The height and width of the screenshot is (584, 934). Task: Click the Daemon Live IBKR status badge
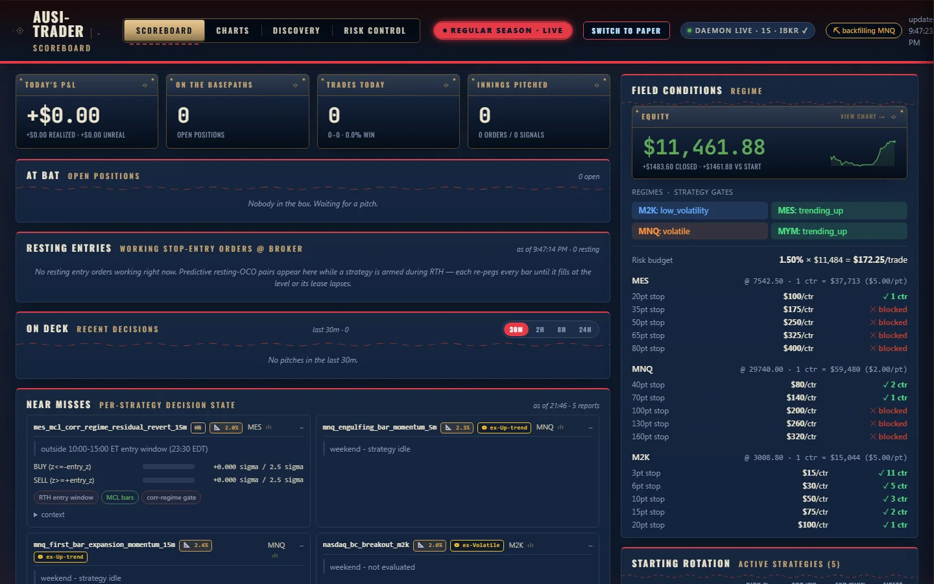point(747,30)
